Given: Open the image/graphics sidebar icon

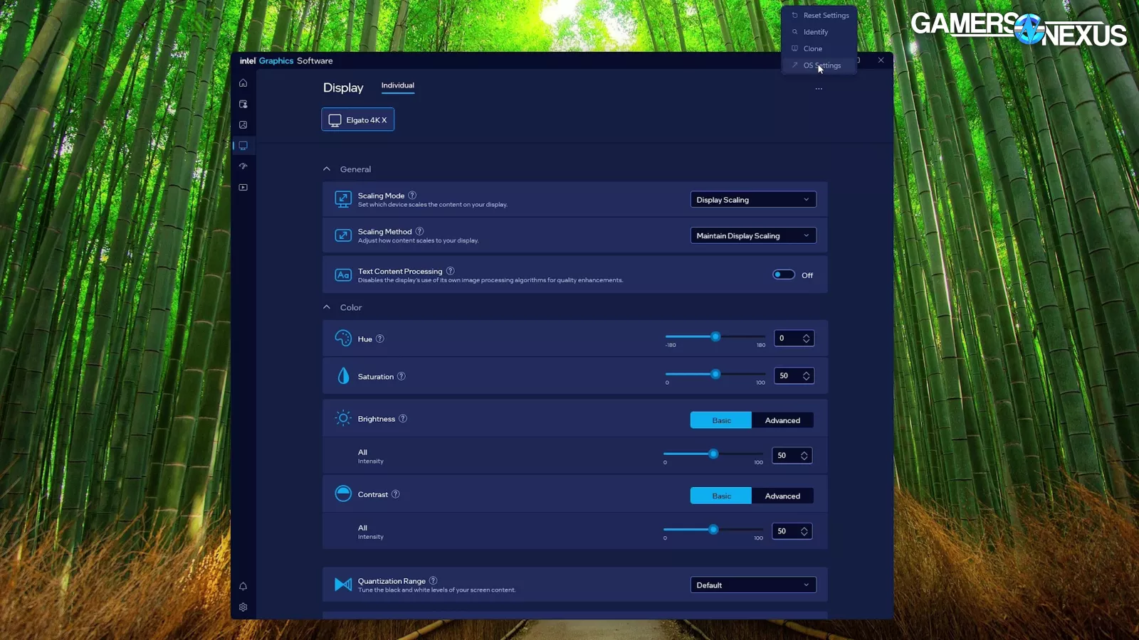Looking at the screenshot, I should pos(243,125).
